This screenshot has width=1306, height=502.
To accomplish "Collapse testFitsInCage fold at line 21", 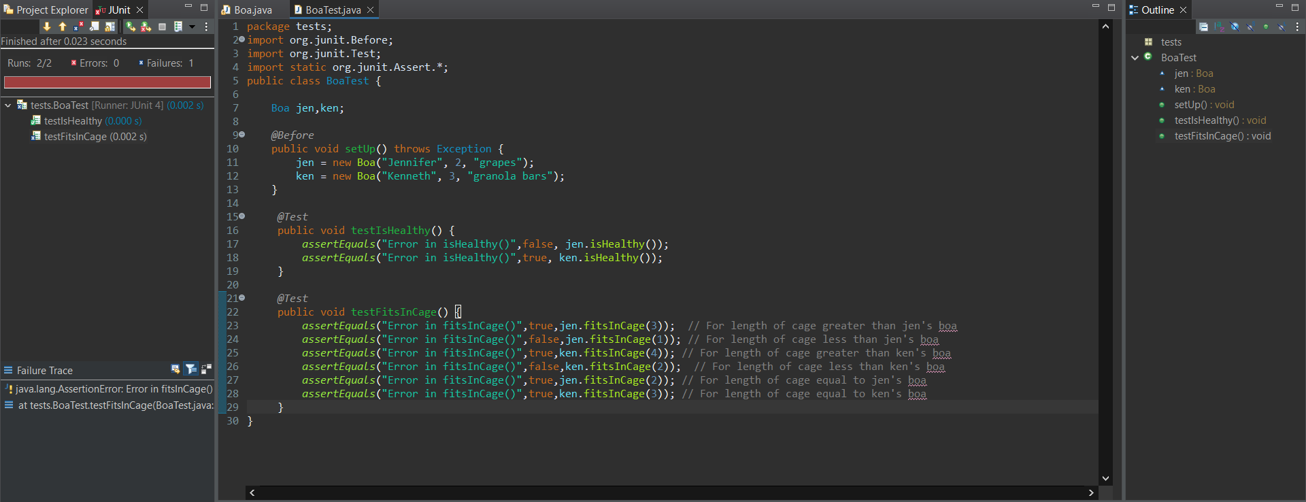I will pos(242,298).
